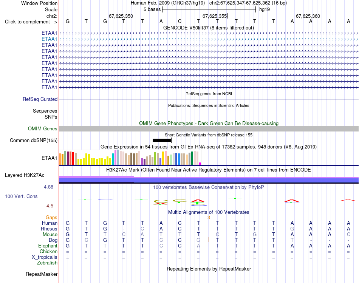Click the H3K27Ac Mark track title
359x283 pixels.
[209, 170]
